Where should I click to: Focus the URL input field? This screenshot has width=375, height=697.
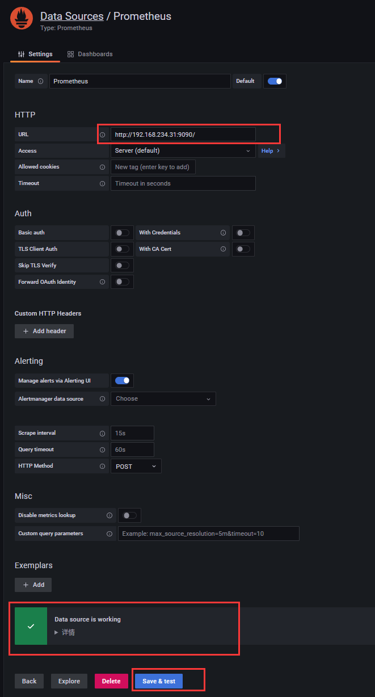coord(183,135)
